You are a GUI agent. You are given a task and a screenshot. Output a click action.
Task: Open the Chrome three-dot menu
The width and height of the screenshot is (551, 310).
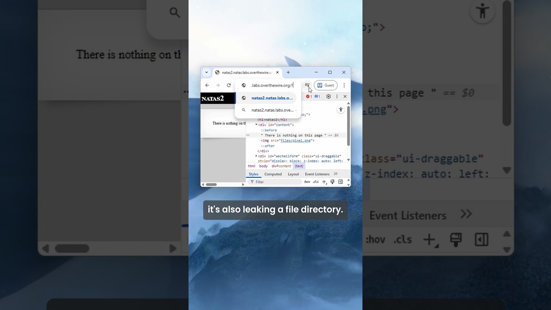coord(344,85)
